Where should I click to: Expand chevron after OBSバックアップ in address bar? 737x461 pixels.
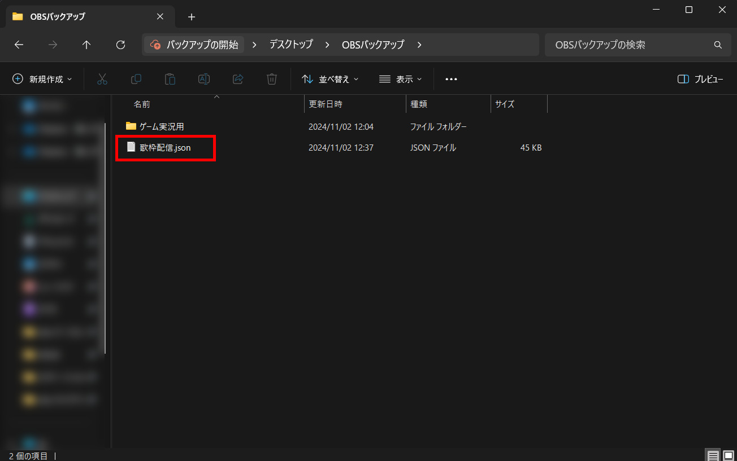coord(419,45)
